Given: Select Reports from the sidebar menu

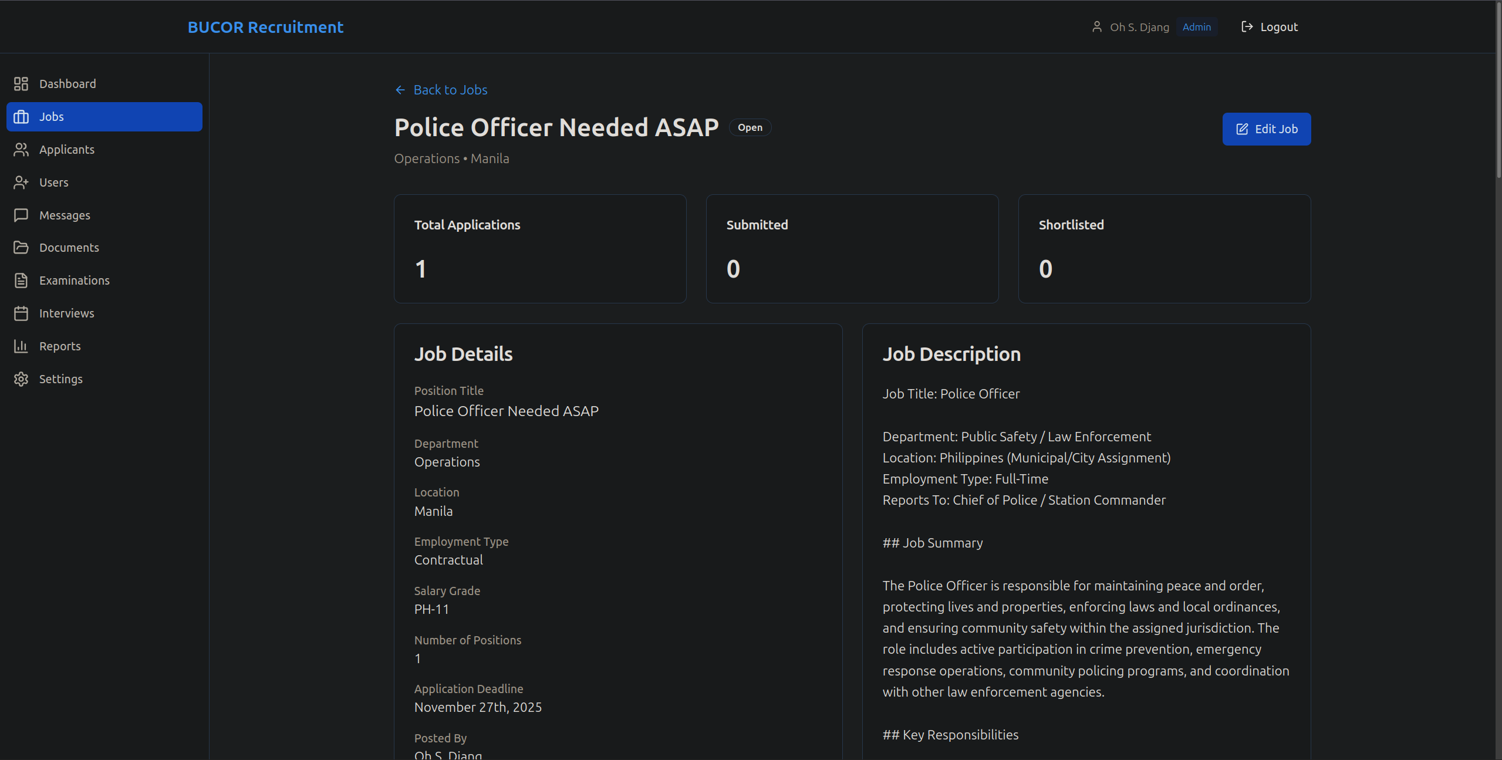Looking at the screenshot, I should pos(60,346).
